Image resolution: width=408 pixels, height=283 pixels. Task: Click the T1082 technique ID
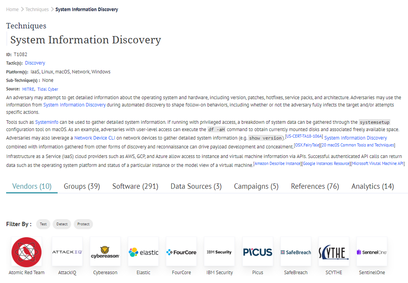[20, 54]
